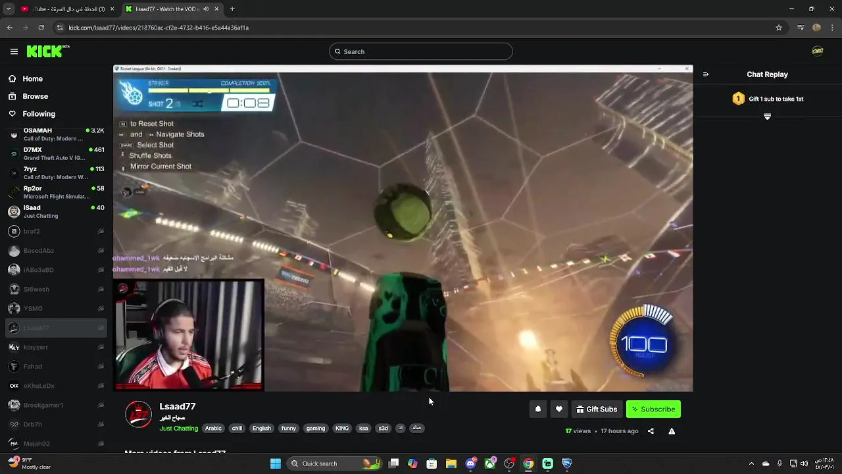The width and height of the screenshot is (842, 474).
Task: Select the s3d tag
Action: click(383, 428)
